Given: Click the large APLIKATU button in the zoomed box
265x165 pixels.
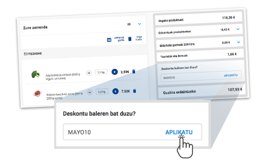Looking at the screenshot, I should (179, 132).
